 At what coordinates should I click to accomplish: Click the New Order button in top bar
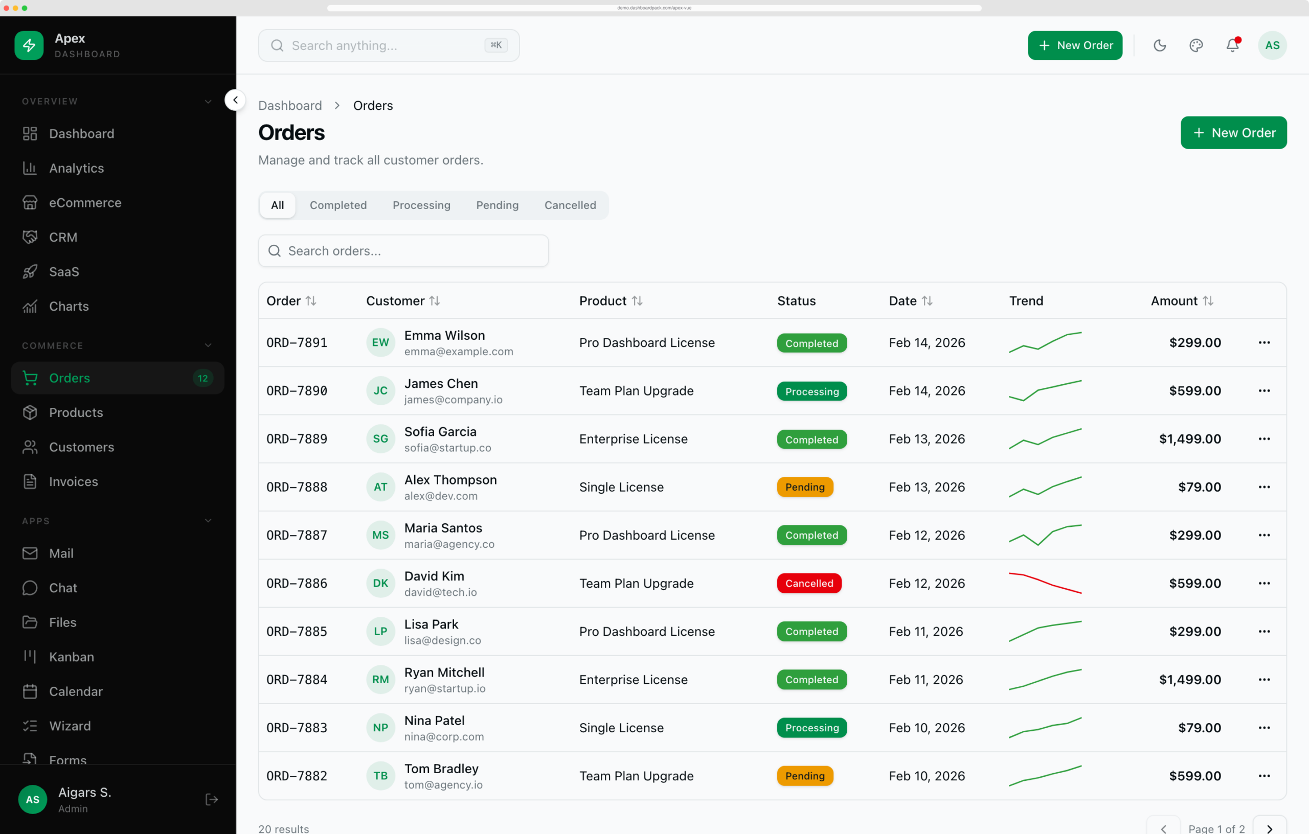pos(1075,45)
